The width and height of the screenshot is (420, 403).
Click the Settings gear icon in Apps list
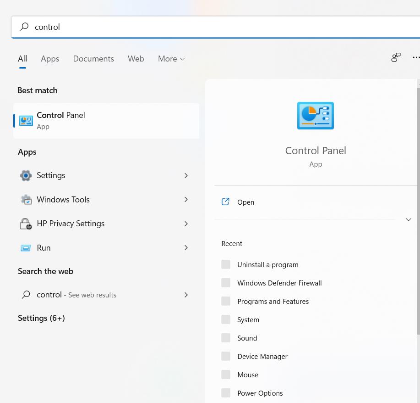(x=26, y=176)
